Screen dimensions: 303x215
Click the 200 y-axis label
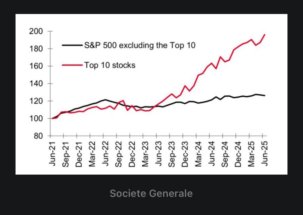pyautogui.click(x=36, y=31)
